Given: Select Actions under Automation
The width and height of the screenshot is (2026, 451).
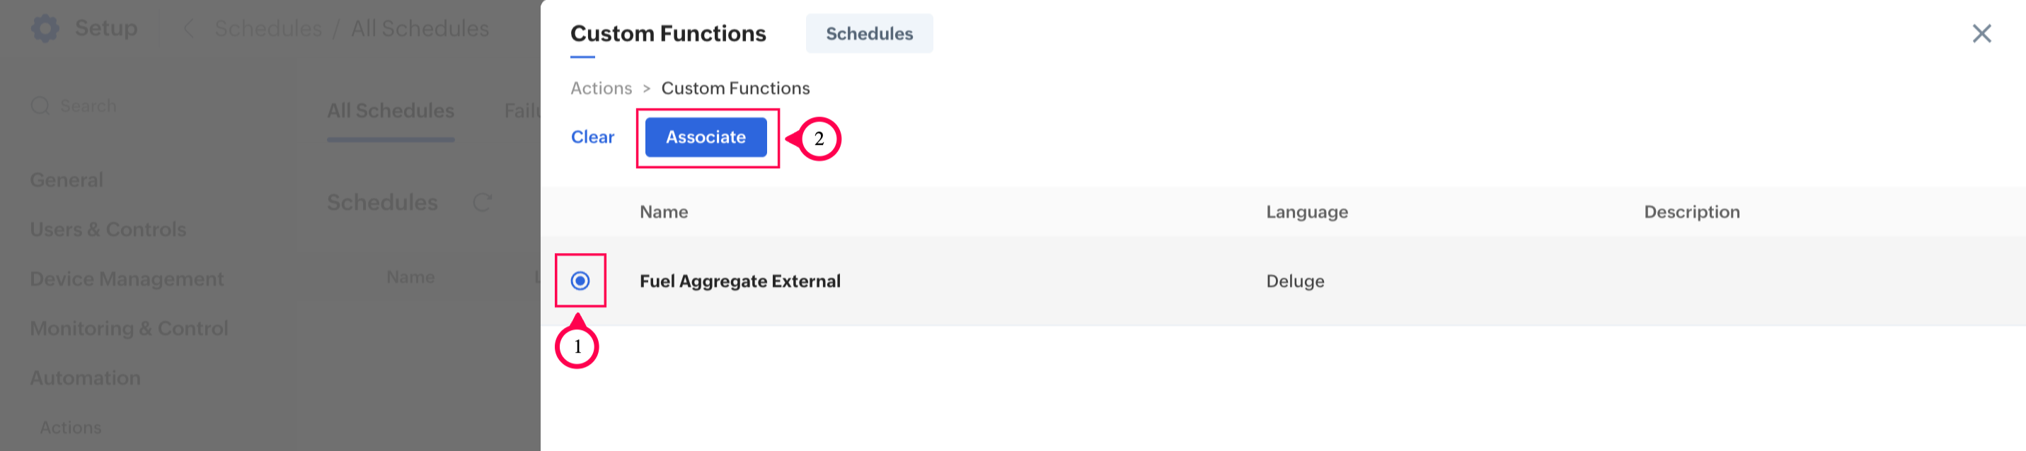Looking at the screenshot, I should click(71, 428).
